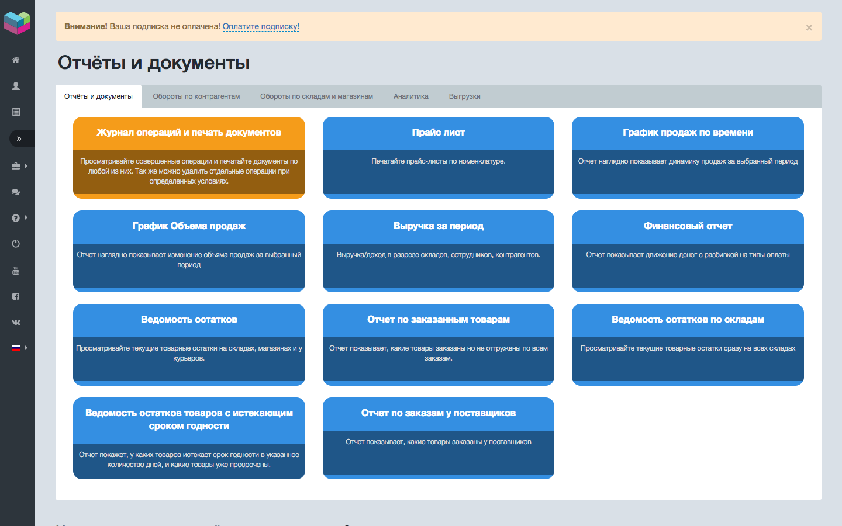This screenshot has width=842, height=526.
Task: Open 'Отчет по заказам у поставщиков' card
Action: pyautogui.click(x=439, y=438)
